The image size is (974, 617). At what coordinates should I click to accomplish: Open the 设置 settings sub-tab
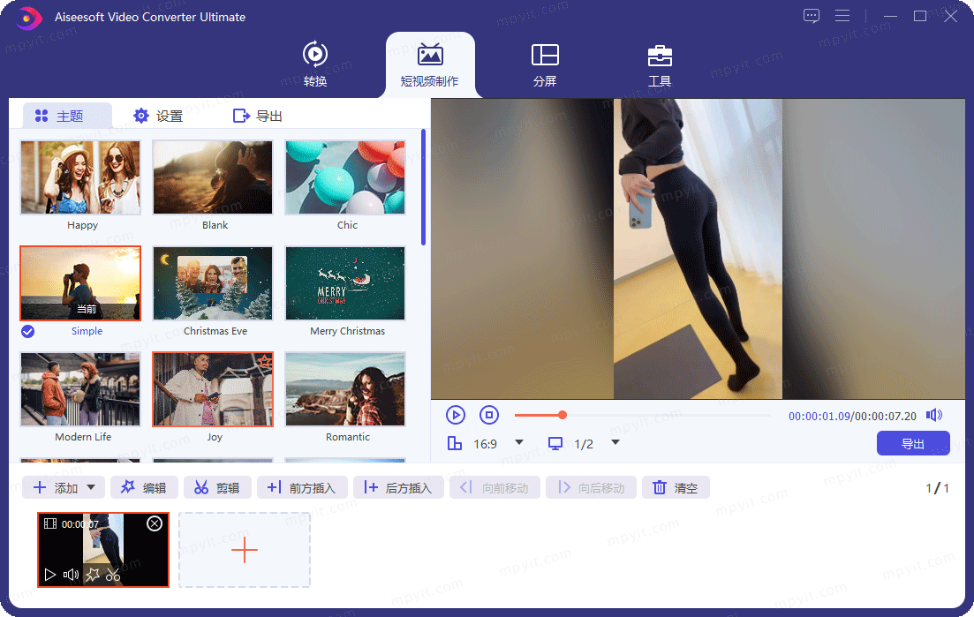click(x=158, y=117)
